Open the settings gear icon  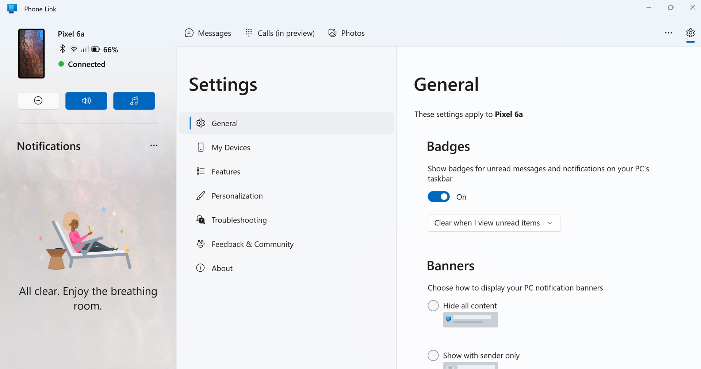[x=690, y=33]
